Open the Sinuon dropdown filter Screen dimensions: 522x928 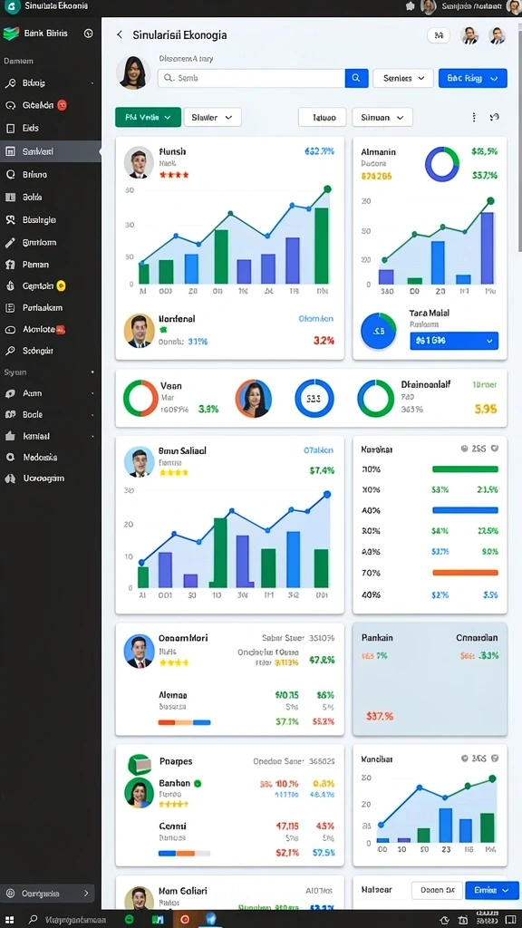point(382,117)
